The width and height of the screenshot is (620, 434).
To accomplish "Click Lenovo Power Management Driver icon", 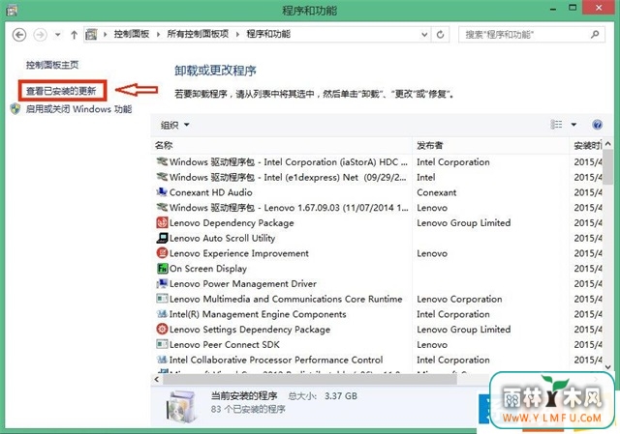I will 162,283.
